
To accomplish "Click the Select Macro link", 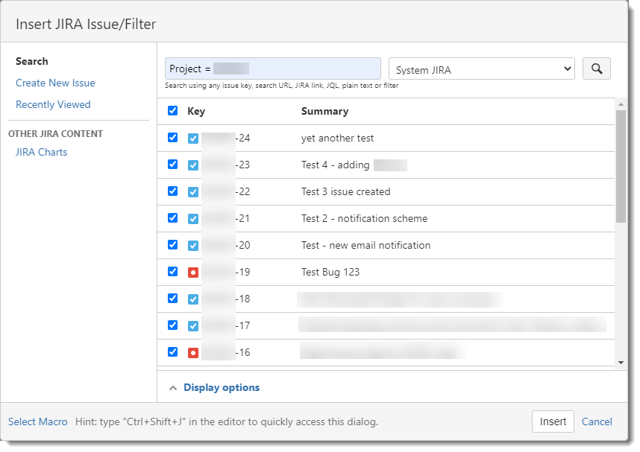I will tap(38, 421).
